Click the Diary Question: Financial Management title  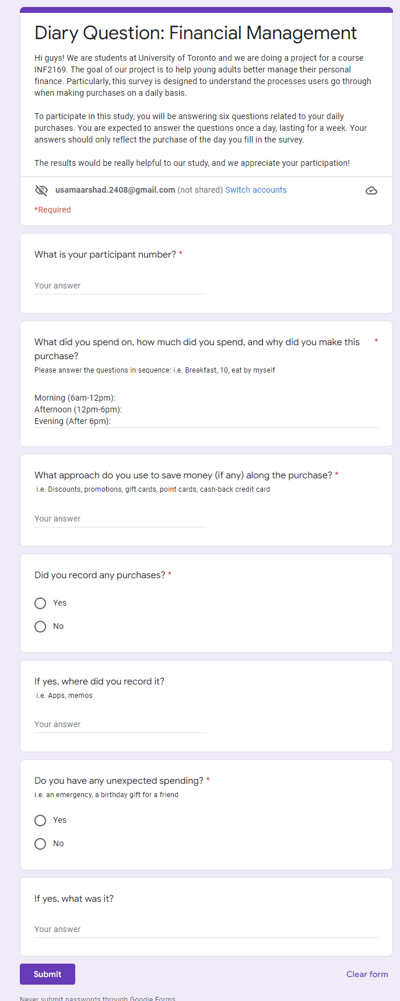click(196, 33)
